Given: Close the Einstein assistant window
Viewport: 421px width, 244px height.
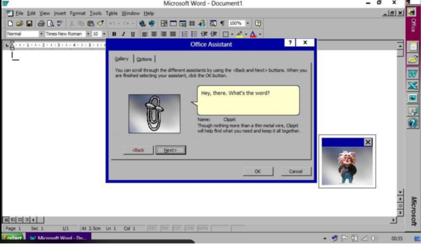Looking at the screenshot, I should [x=368, y=142].
